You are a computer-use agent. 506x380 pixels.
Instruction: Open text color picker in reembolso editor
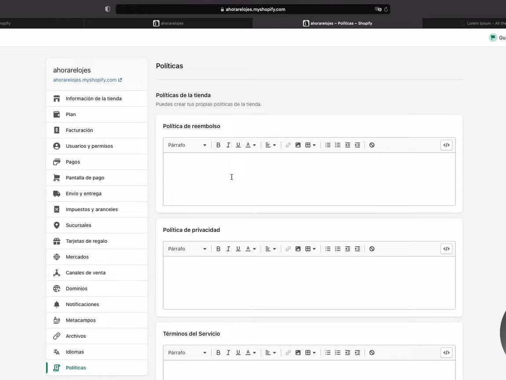coord(251,145)
